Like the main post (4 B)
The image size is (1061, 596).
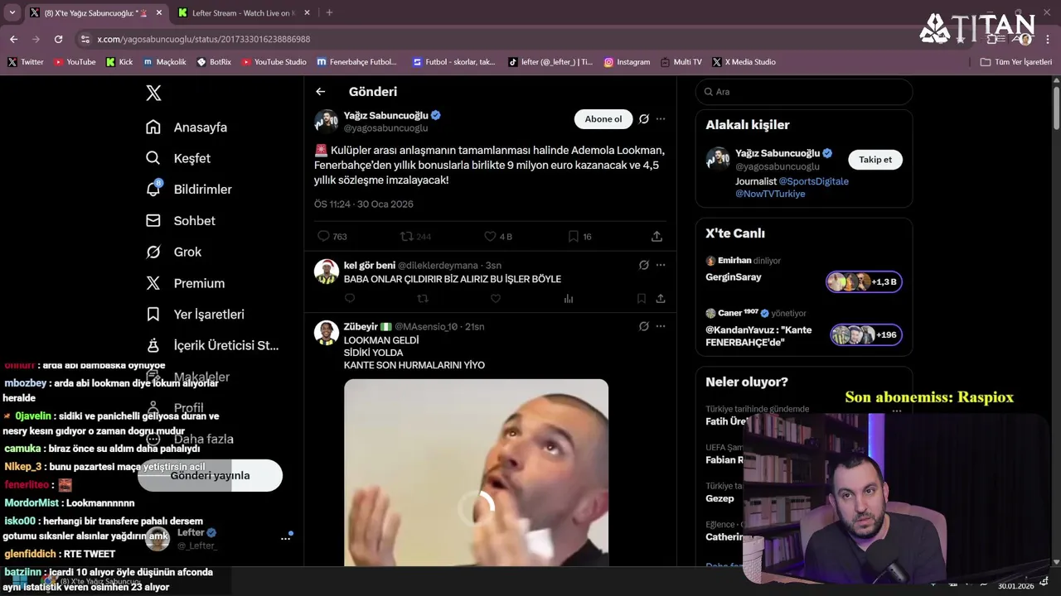(x=490, y=236)
